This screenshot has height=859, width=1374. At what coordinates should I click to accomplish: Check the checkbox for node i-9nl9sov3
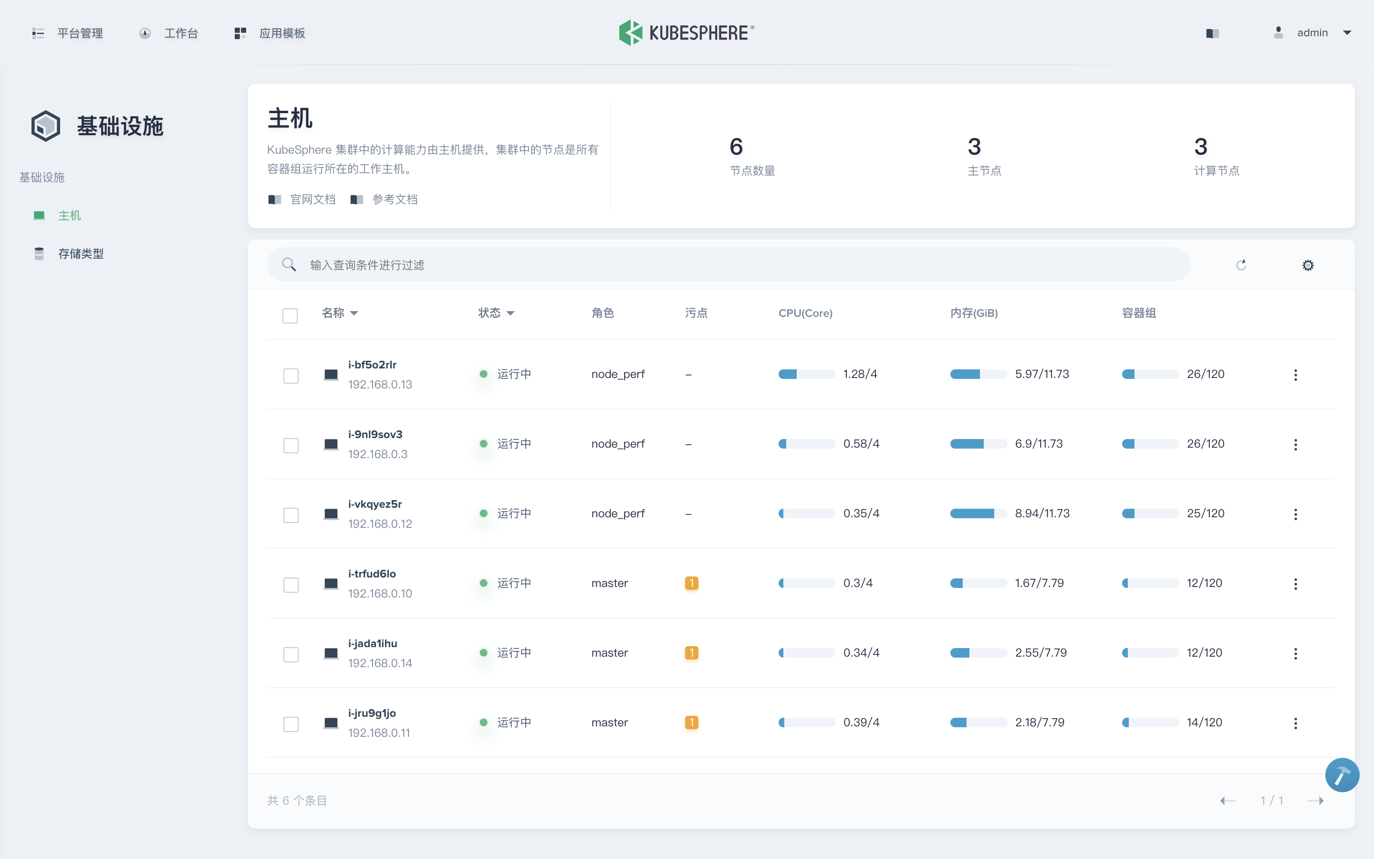tap(291, 445)
